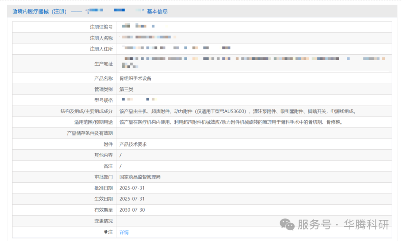Select the expiry date 2030-07-30

[x=132, y=210]
